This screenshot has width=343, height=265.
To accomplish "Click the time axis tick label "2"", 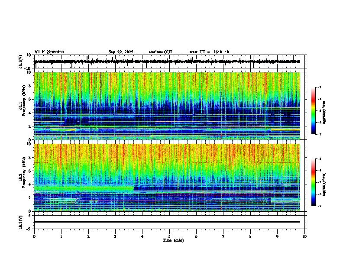I will point(88,236).
